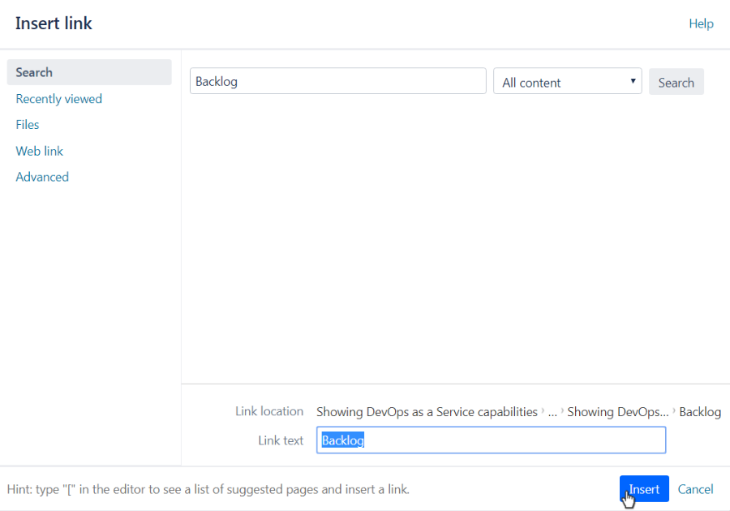Select the Search tab in sidebar

(x=89, y=72)
